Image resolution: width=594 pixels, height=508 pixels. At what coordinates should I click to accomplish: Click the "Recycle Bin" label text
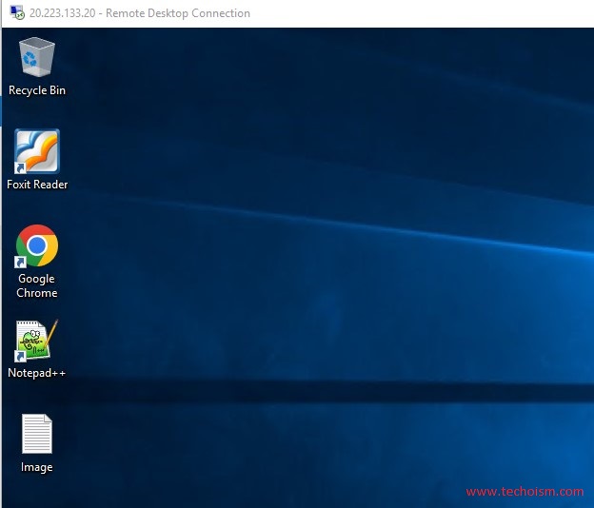point(37,90)
